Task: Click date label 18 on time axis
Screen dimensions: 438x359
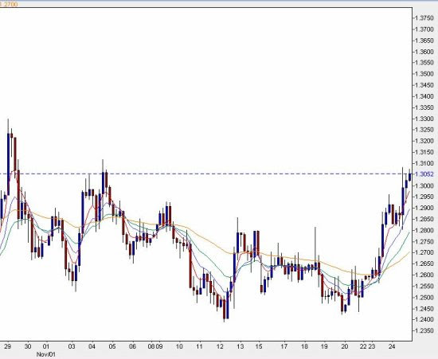Action: 304,346
